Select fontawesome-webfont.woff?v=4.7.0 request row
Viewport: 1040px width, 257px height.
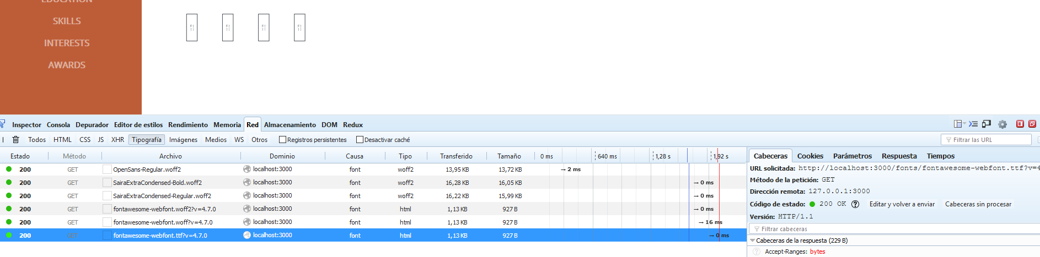[x=373, y=222]
